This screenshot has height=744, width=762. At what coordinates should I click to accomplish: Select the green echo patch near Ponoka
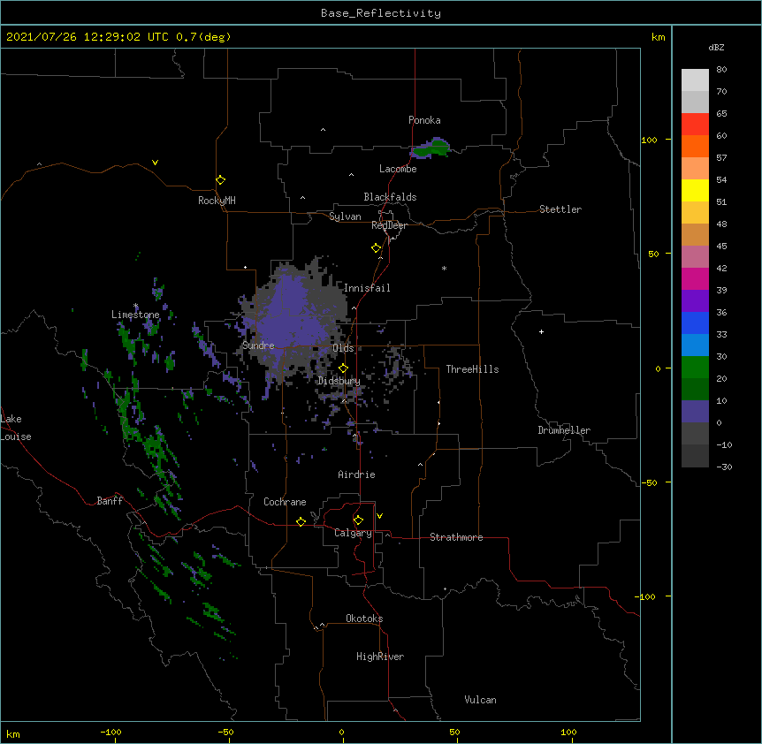431,148
